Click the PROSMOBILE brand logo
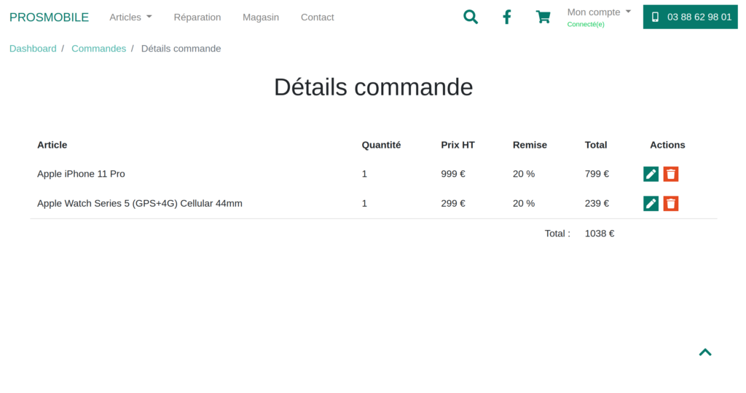The width and height of the screenshot is (746, 393). (49, 17)
